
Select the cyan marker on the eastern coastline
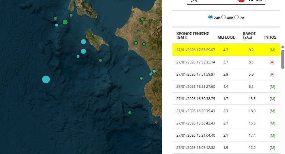pos(154,71)
